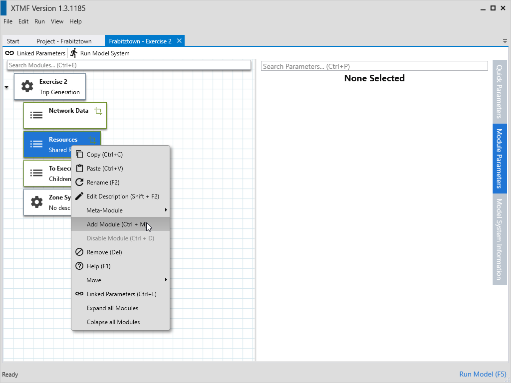Click the list icon on Network Data module
Viewport: 511px width, 383px height.
36,115
